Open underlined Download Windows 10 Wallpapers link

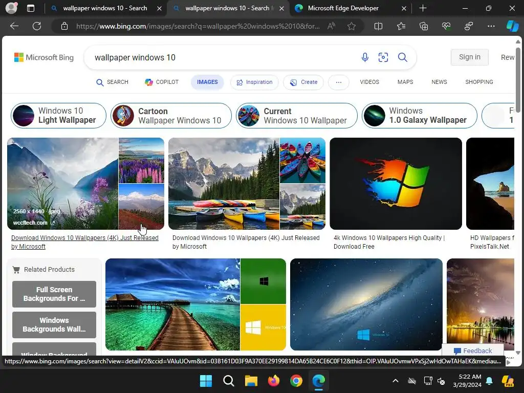(x=84, y=242)
